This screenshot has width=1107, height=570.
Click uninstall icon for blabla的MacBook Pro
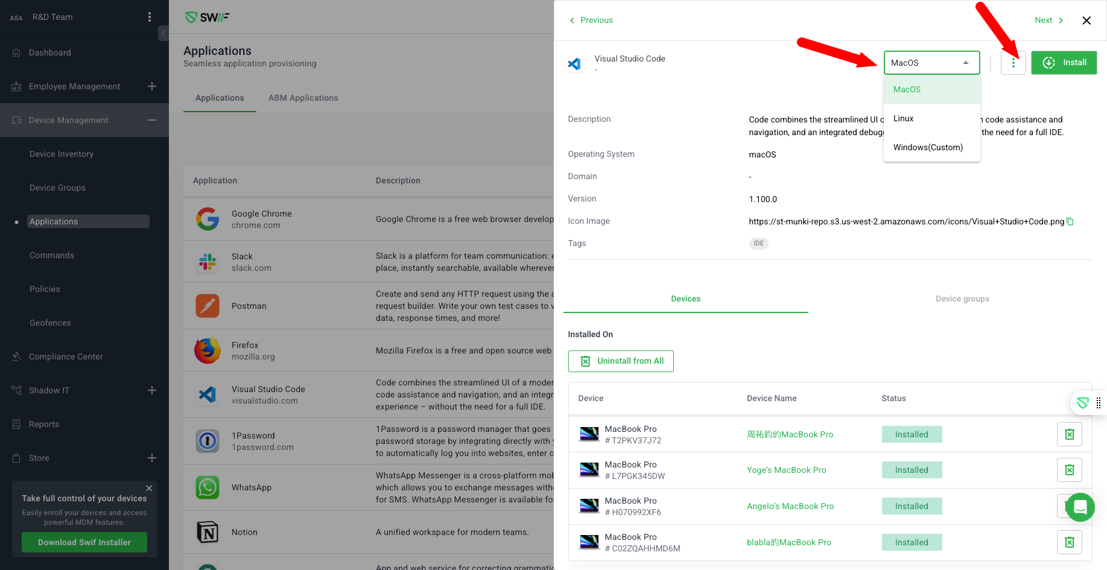click(x=1069, y=542)
